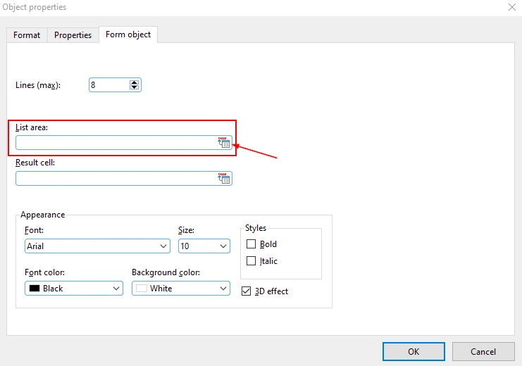
Task: Check the Italic style checkbox
Action: (x=251, y=261)
